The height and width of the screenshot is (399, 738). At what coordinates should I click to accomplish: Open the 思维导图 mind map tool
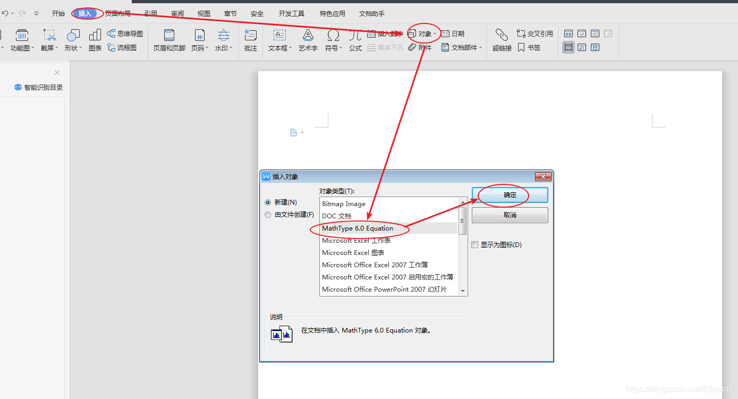coord(125,33)
